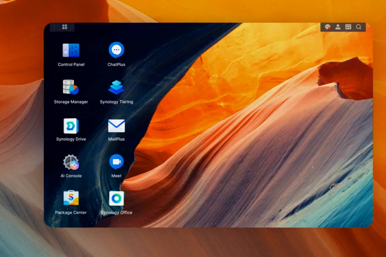Show notifications from the speech bubble icon
Viewport: 386px width, 257px height.
point(327,27)
